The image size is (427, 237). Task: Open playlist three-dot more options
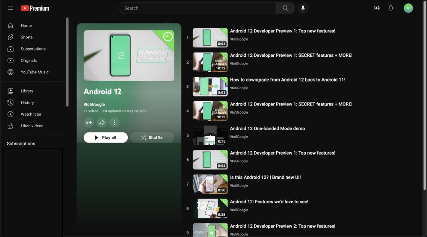point(114,123)
